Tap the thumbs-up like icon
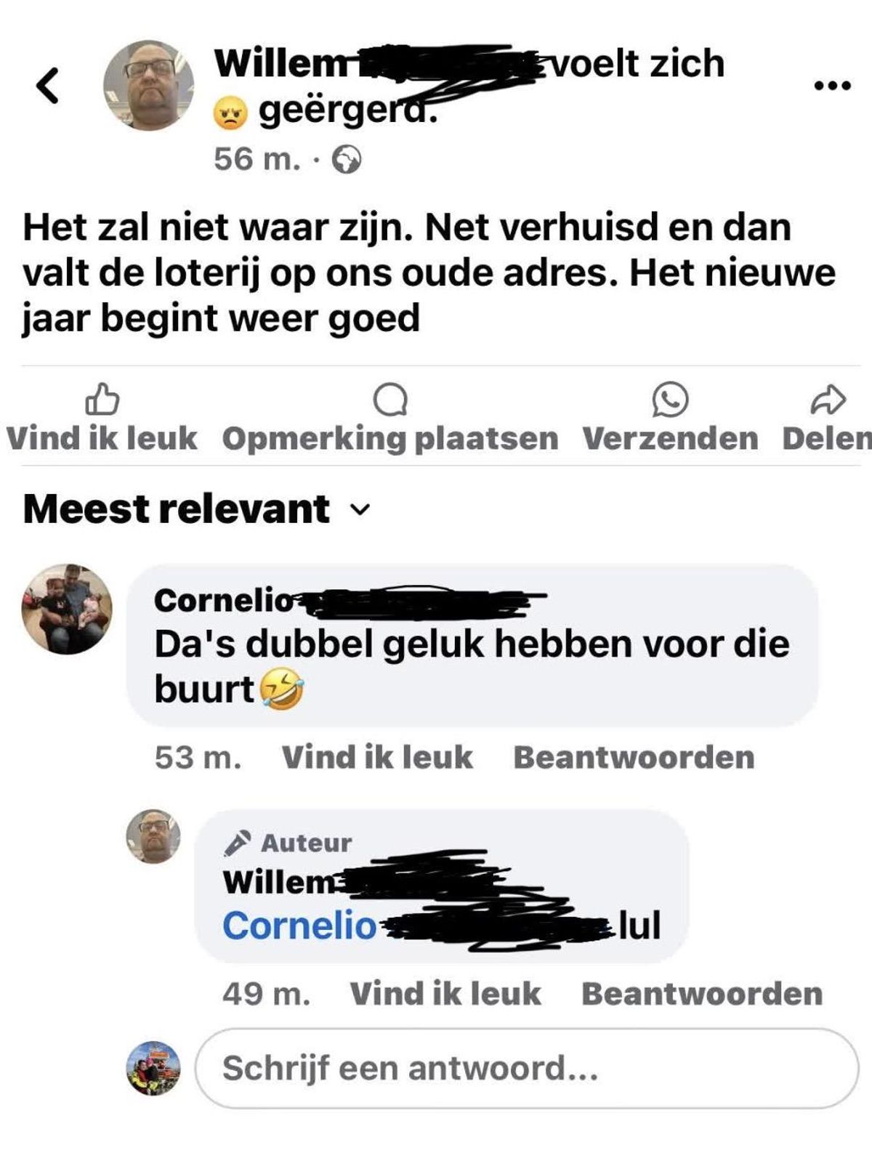Viewport: 872px width, 1150px height. [102, 399]
